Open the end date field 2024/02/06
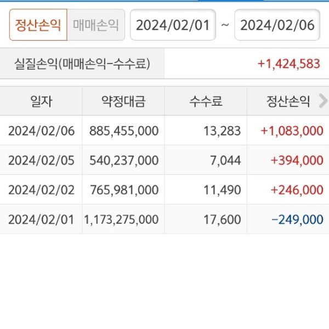This screenshot has width=329, height=329. coord(277,25)
